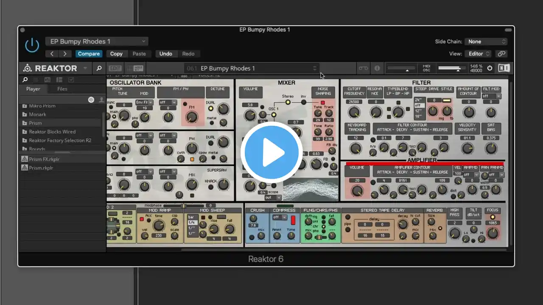
Task: Toggle the red Compress switch
Action: [293, 220]
